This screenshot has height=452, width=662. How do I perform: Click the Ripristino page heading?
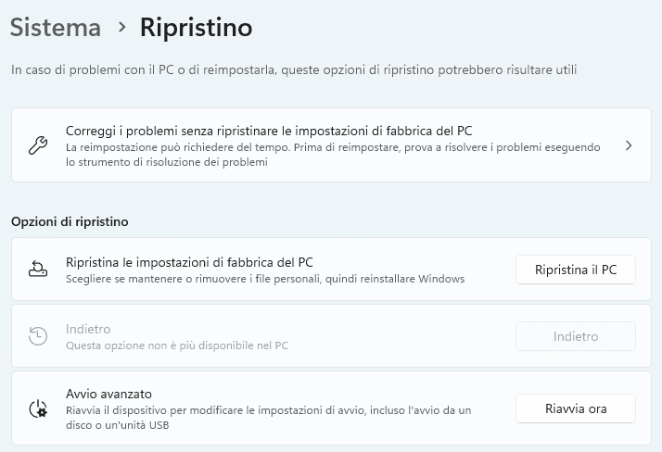pyautogui.click(x=196, y=28)
